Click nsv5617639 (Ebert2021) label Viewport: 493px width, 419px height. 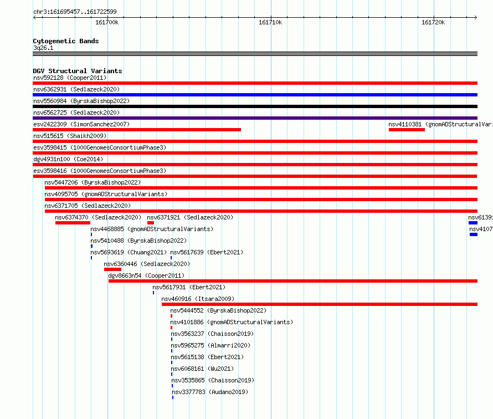point(207,252)
